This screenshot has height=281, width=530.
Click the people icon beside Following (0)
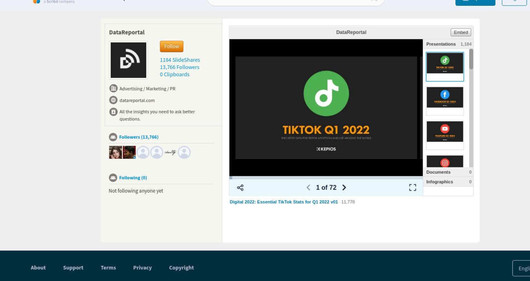point(113,178)
